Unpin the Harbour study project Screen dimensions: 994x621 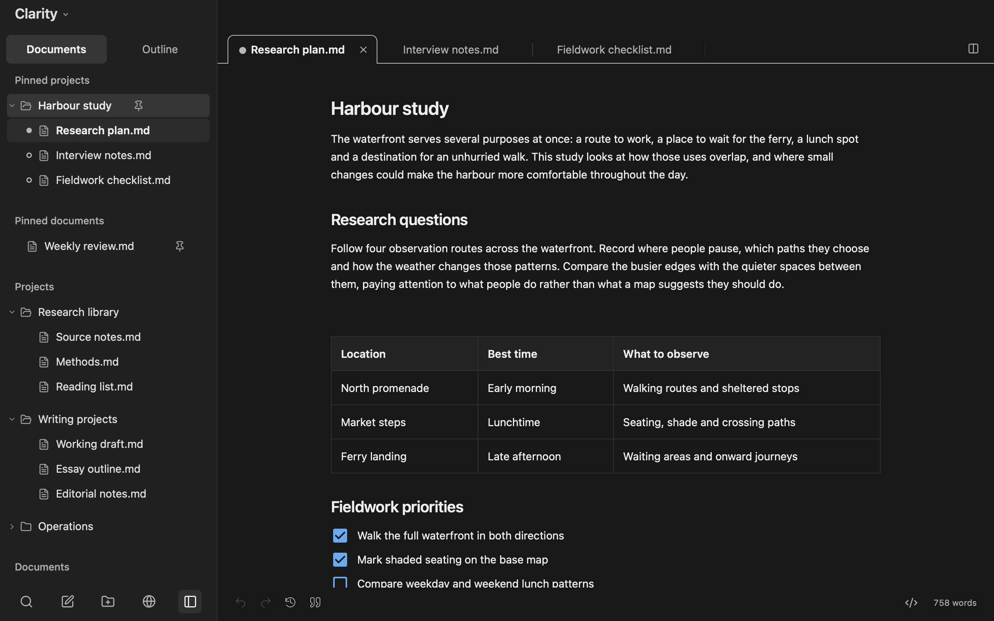[x=138, y=106]
